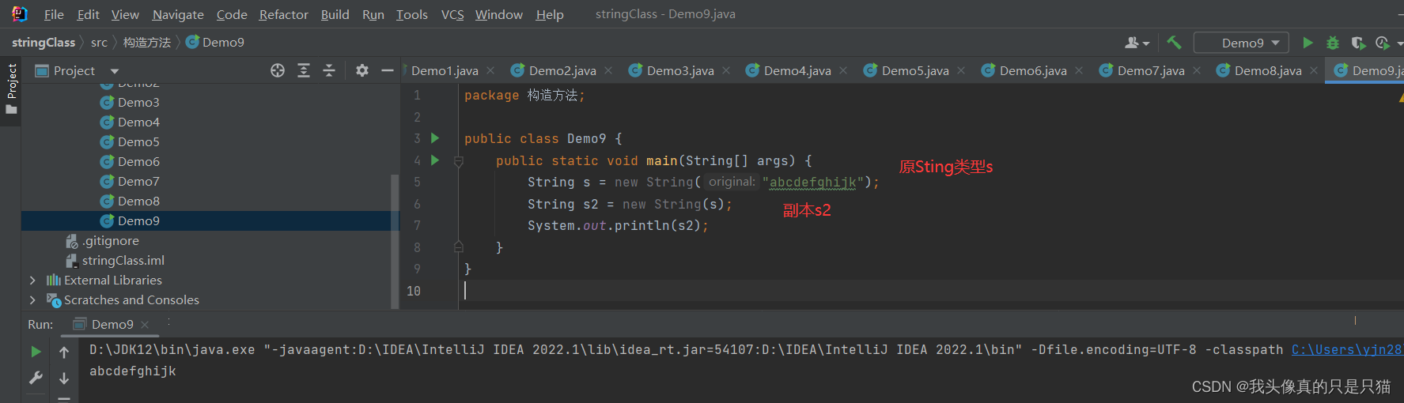Close the Demo5.java tab
This screenshot has height=403, width=1404.
pos(961,70)
